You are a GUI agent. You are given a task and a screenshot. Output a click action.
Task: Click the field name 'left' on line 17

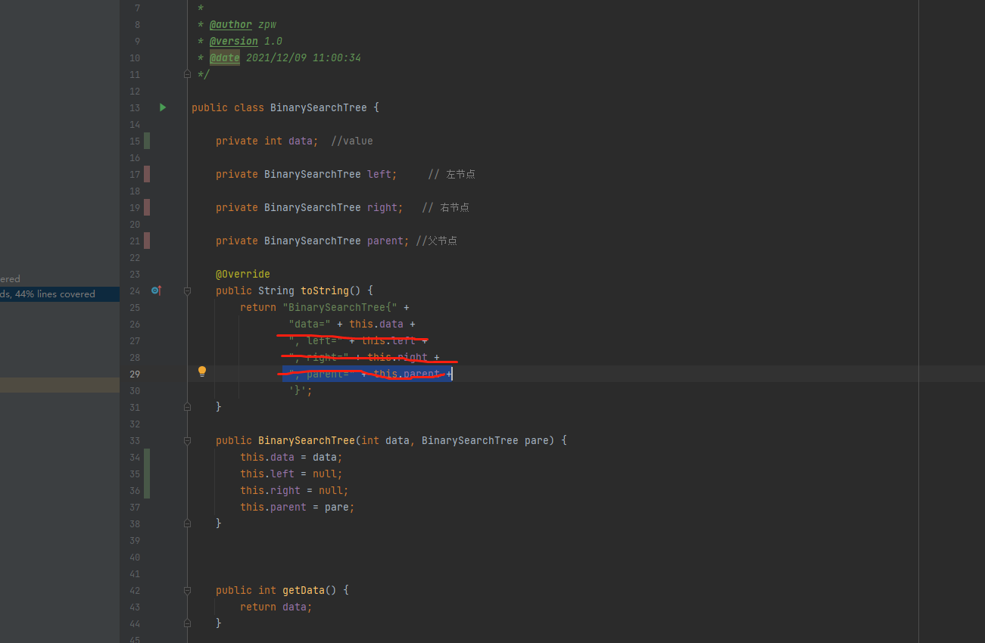[379, 174]
